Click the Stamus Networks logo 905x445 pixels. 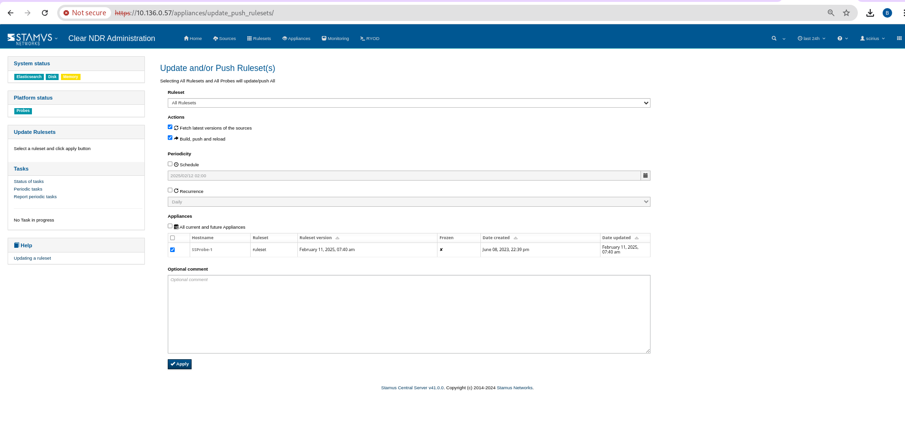(30, 39)
